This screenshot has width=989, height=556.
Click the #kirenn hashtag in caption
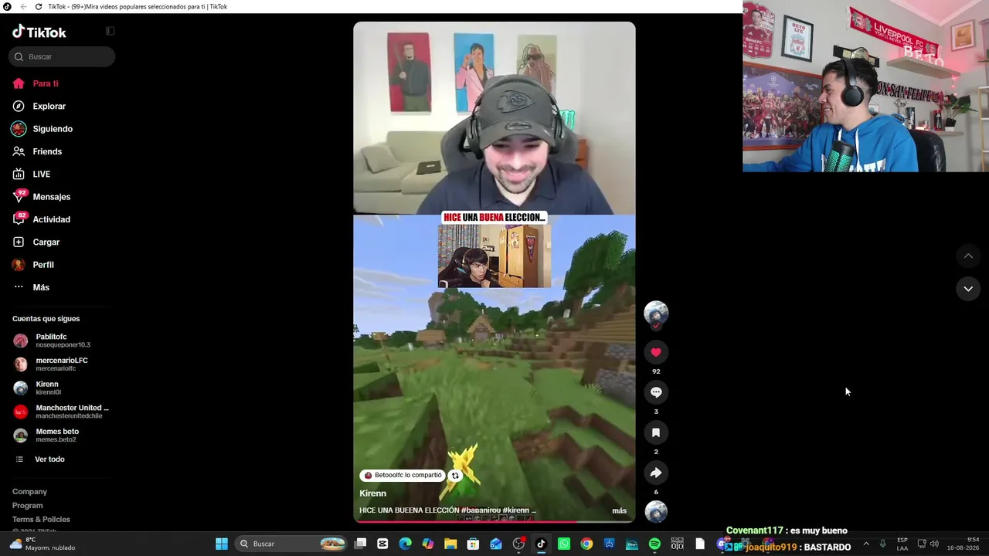tap(515, 510)
